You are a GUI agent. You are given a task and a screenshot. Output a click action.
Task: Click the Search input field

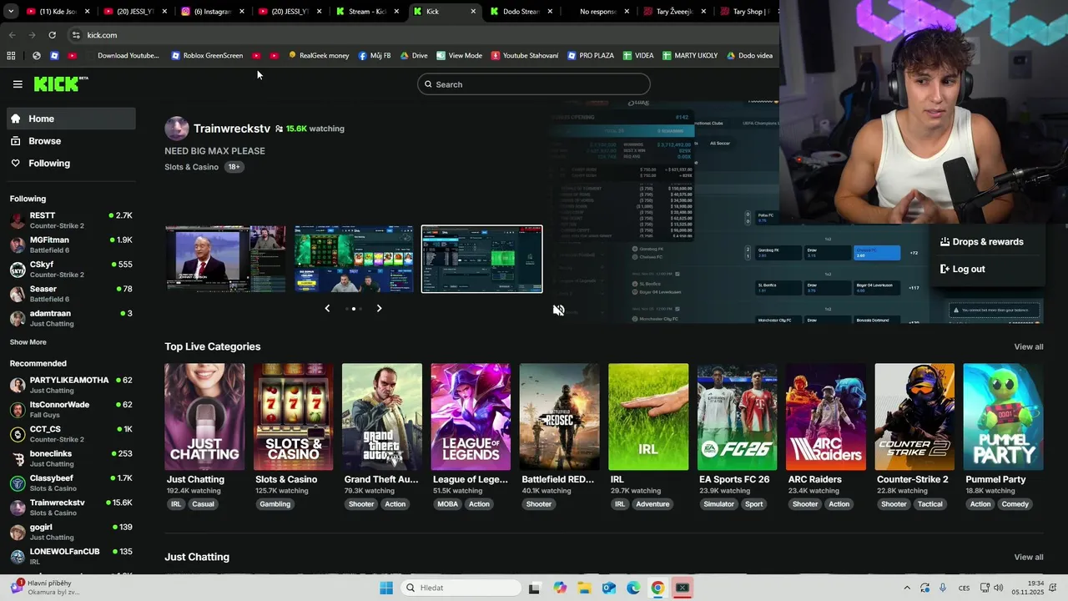pyautogui.click(x=534, y=84)
